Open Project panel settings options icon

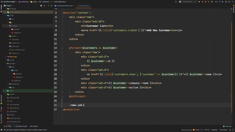click(x=48, y=6)
